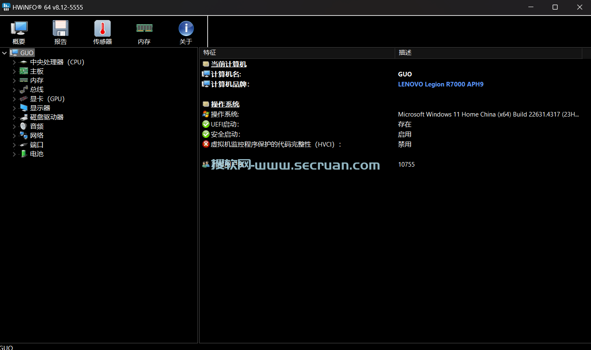Click the Windows logo icon beside 操作系统
591x350 pixels.
205,114
